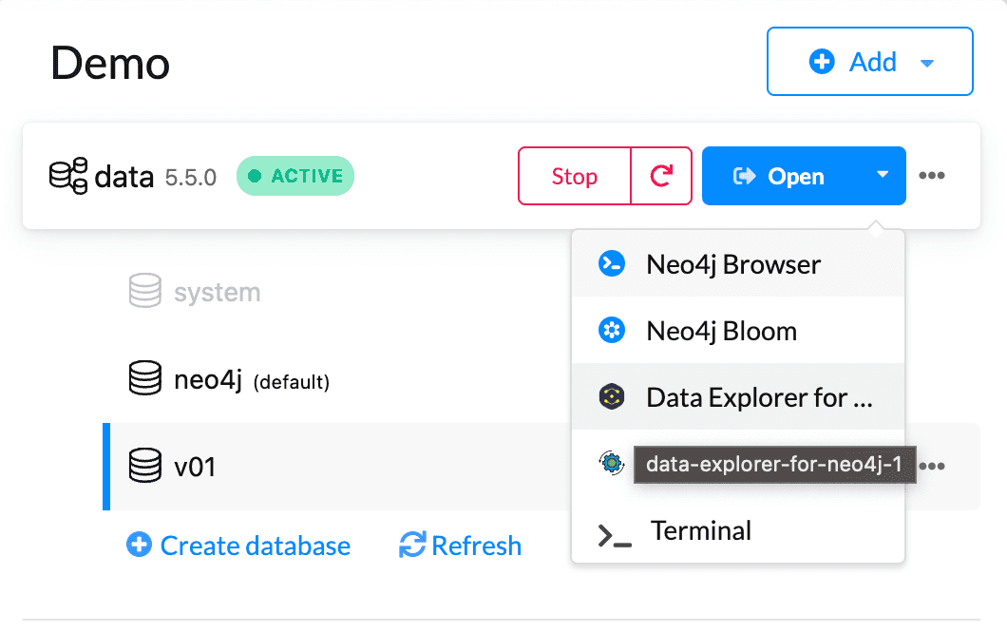
Task: Expand the Open button dropdown arrow
Action: [883, 175]
